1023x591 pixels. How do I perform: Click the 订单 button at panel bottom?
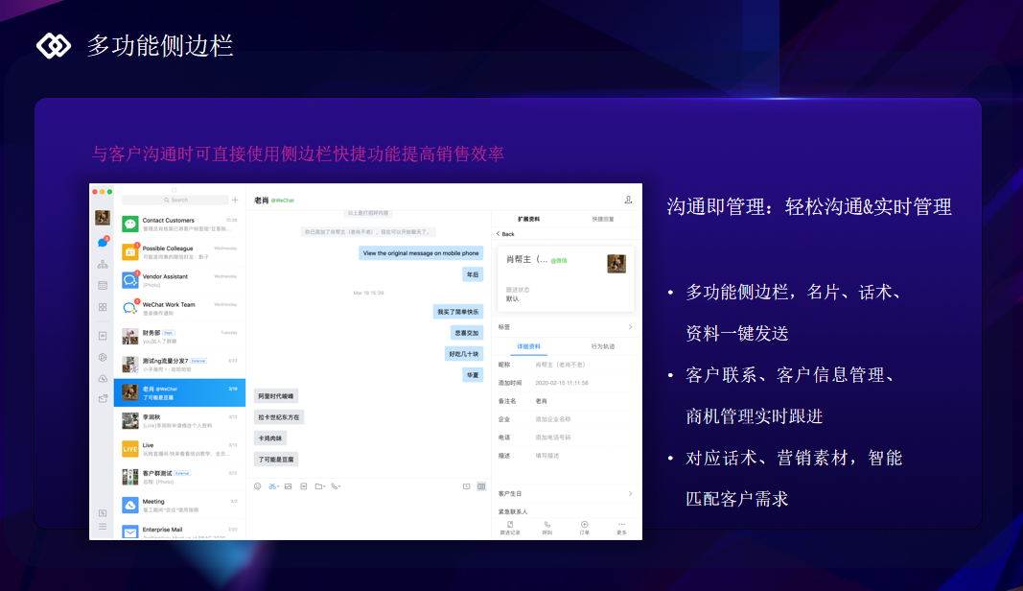point(585,527)
